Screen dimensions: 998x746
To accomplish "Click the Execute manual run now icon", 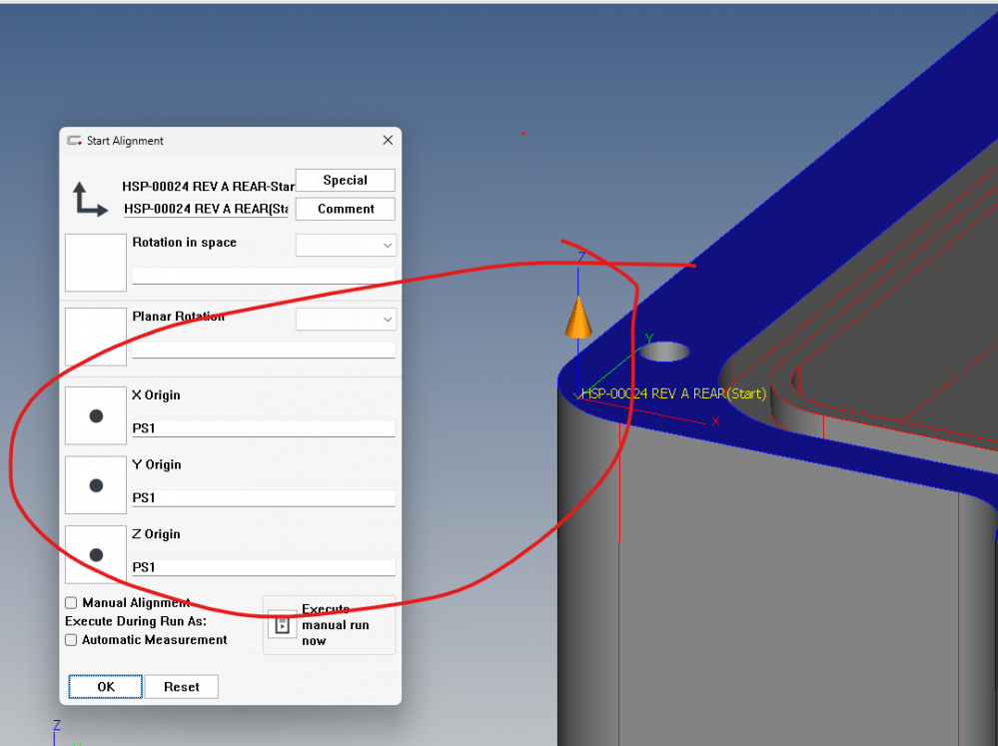I will 282,625.
